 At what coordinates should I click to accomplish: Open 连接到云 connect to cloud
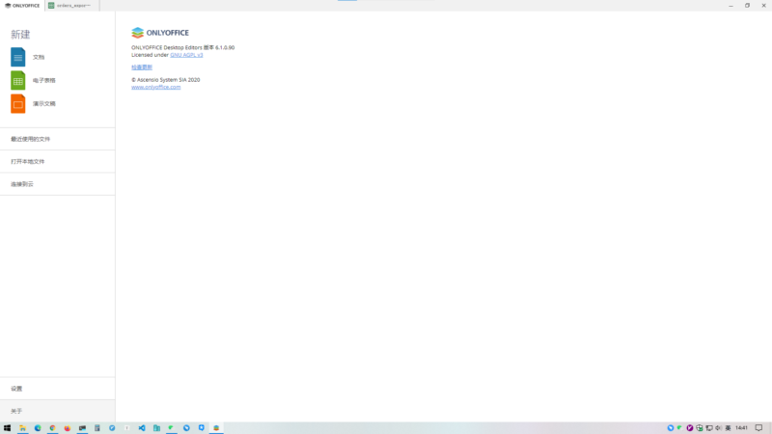22,184
